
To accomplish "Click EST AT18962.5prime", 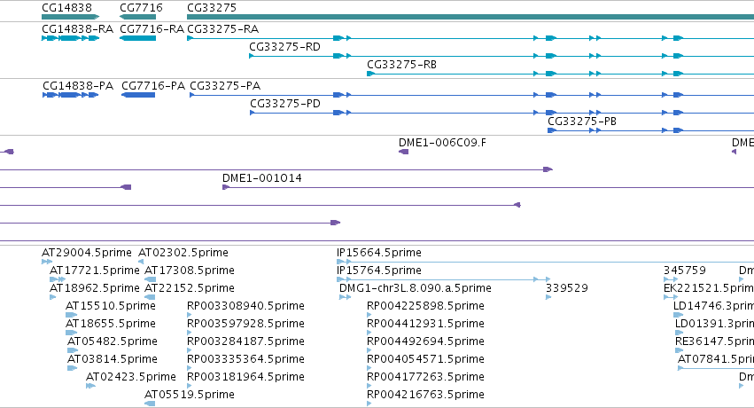I will [x=94, y=288].
